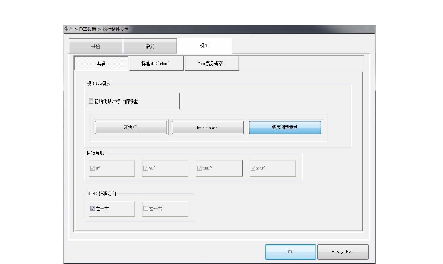This screenshot has width=443, height=264.
Task: Toggle the 270° execution angle checkbox
Action: pyautogui.click(x=253, y=168)
